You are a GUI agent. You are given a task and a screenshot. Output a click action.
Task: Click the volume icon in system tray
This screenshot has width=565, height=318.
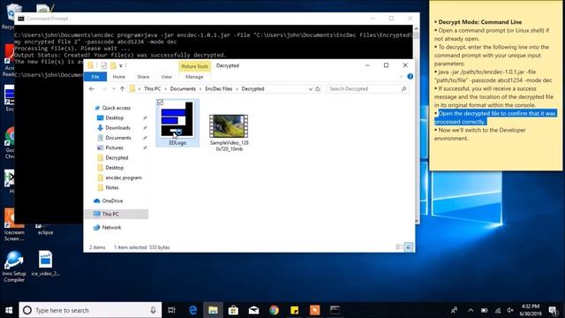pyautogui.click(x=510, y=310)
